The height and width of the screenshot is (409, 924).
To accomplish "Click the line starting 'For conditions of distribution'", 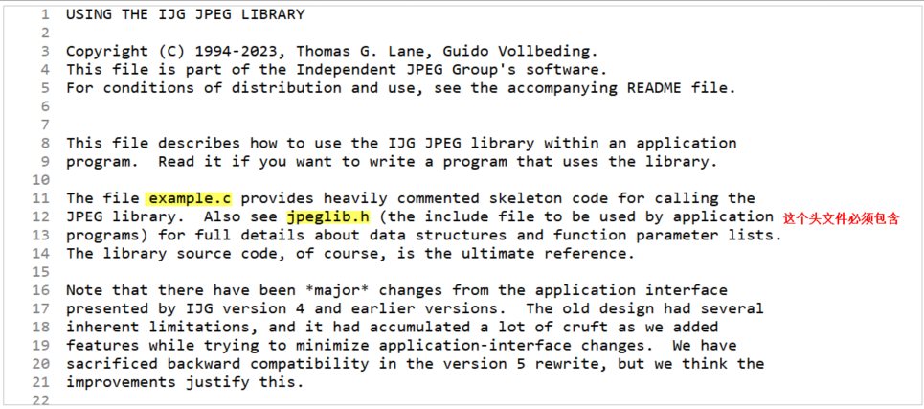I will pos(400,88).
